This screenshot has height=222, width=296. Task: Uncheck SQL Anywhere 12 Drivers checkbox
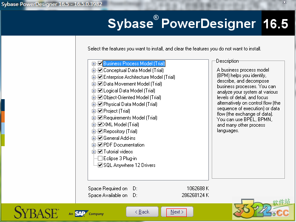coord(100,165)
